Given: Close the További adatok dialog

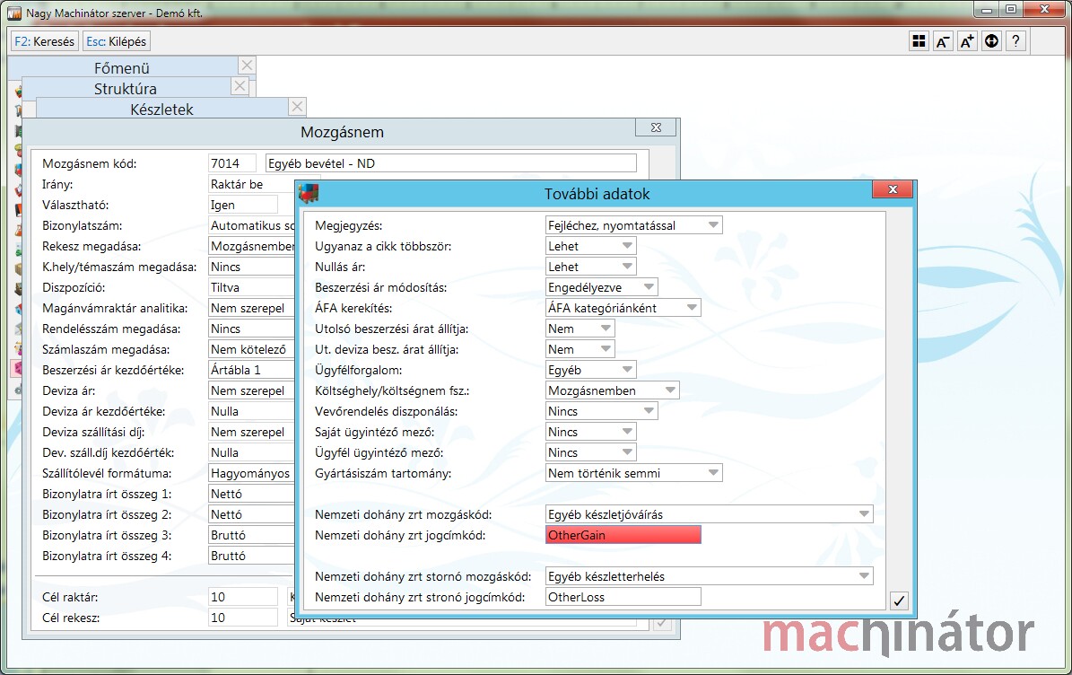Looking at the screenshot, I should (893, 189).
